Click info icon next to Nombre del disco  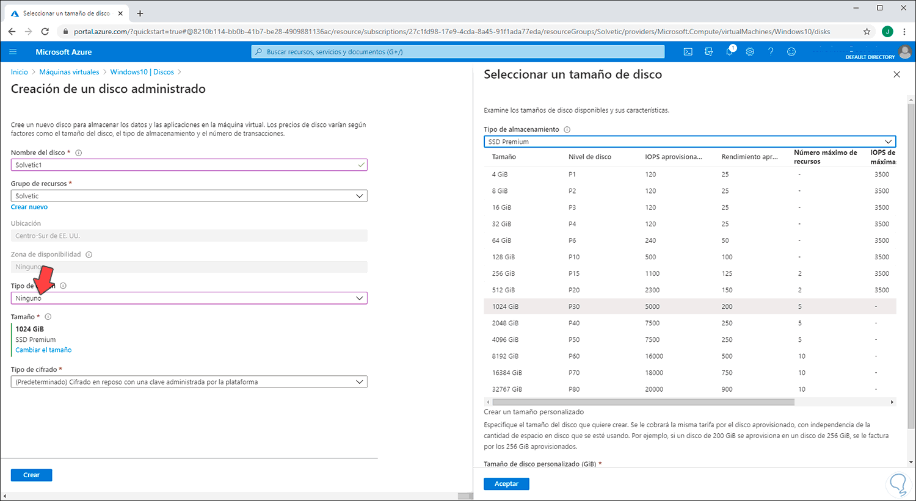tap(78, 153)
